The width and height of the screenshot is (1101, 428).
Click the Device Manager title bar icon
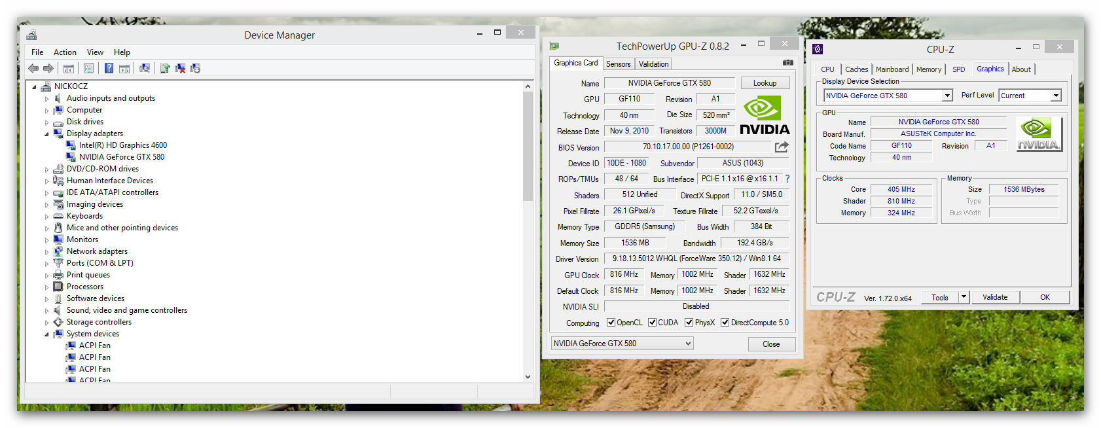pos(31,35)
